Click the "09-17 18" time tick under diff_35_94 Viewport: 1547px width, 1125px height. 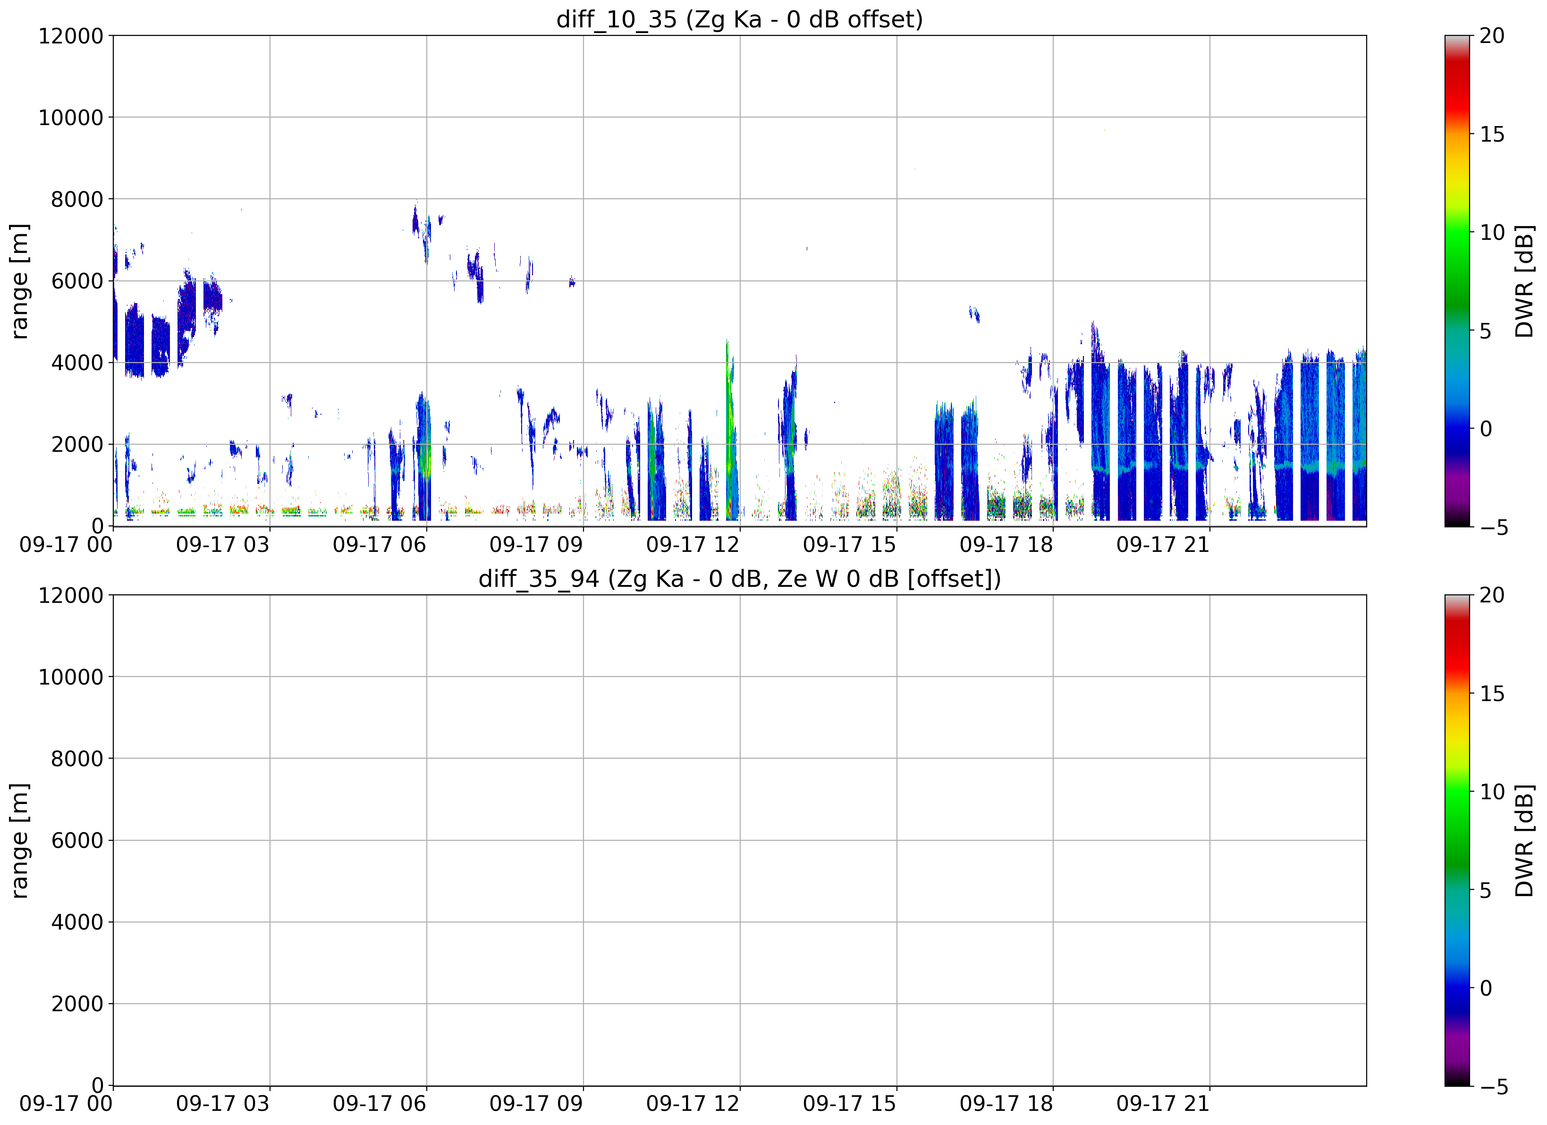coord(1006,1104)
